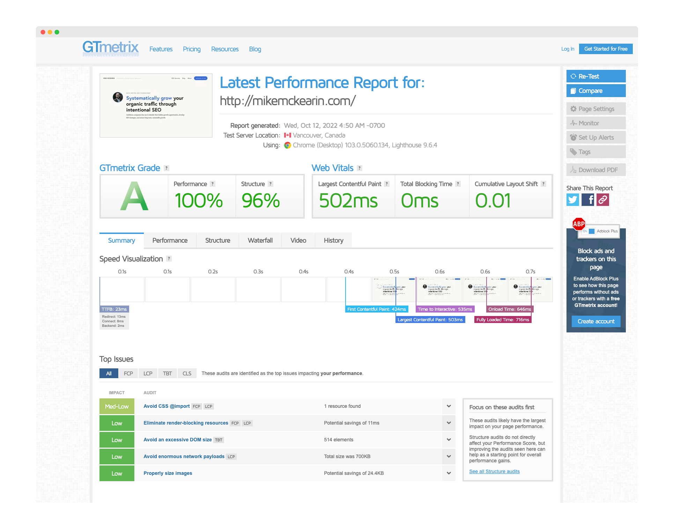
Task: Open GTmetrix Grade help question mark
Action: tap(166, 168)
